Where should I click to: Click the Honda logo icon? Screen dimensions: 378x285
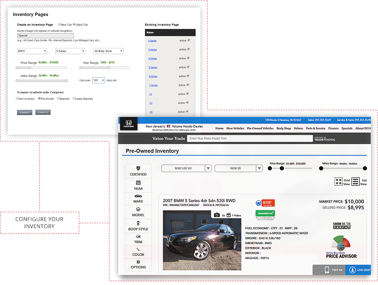pyautogui.click(x=128, y=123)
